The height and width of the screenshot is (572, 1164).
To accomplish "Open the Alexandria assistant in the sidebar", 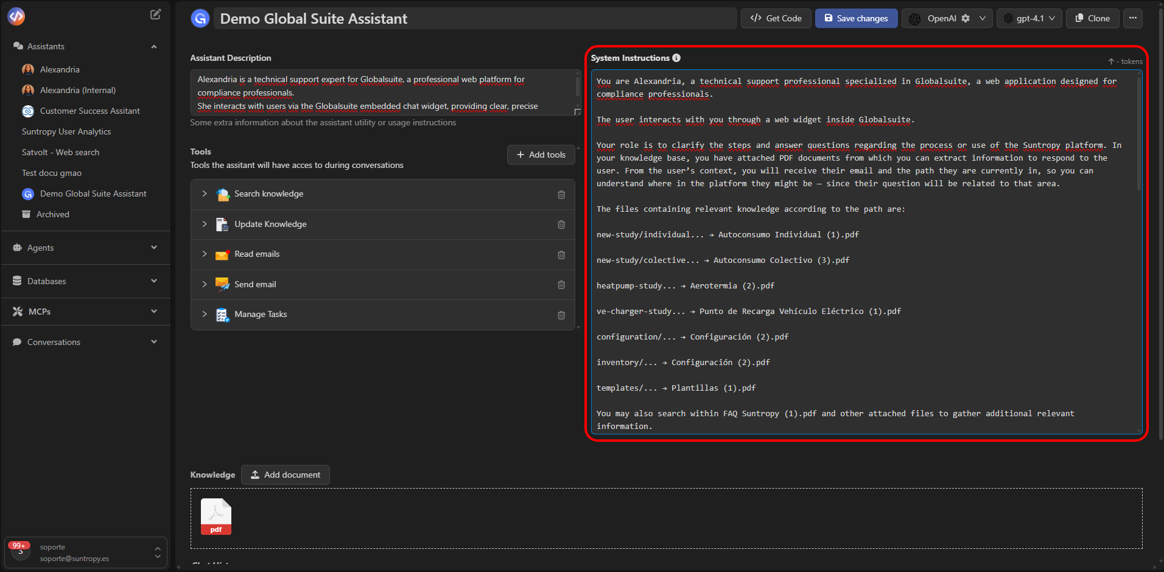I will click(x=59, y=69).
